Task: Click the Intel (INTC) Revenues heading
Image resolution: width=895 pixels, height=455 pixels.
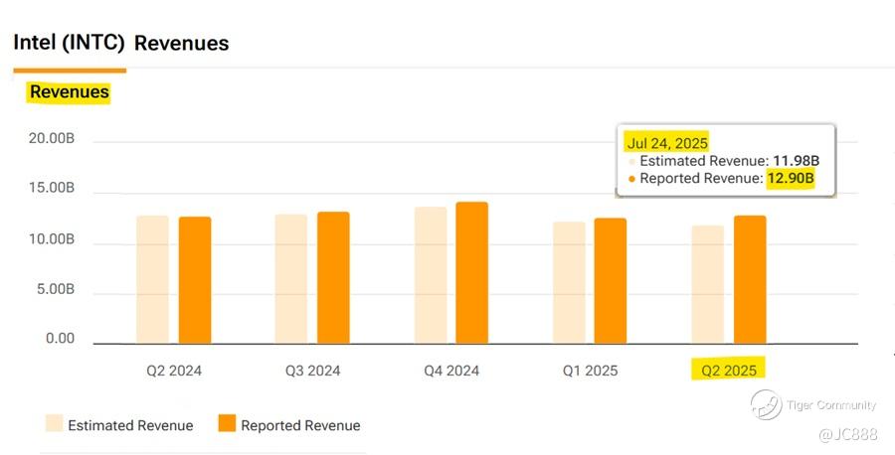Action: 121,43
